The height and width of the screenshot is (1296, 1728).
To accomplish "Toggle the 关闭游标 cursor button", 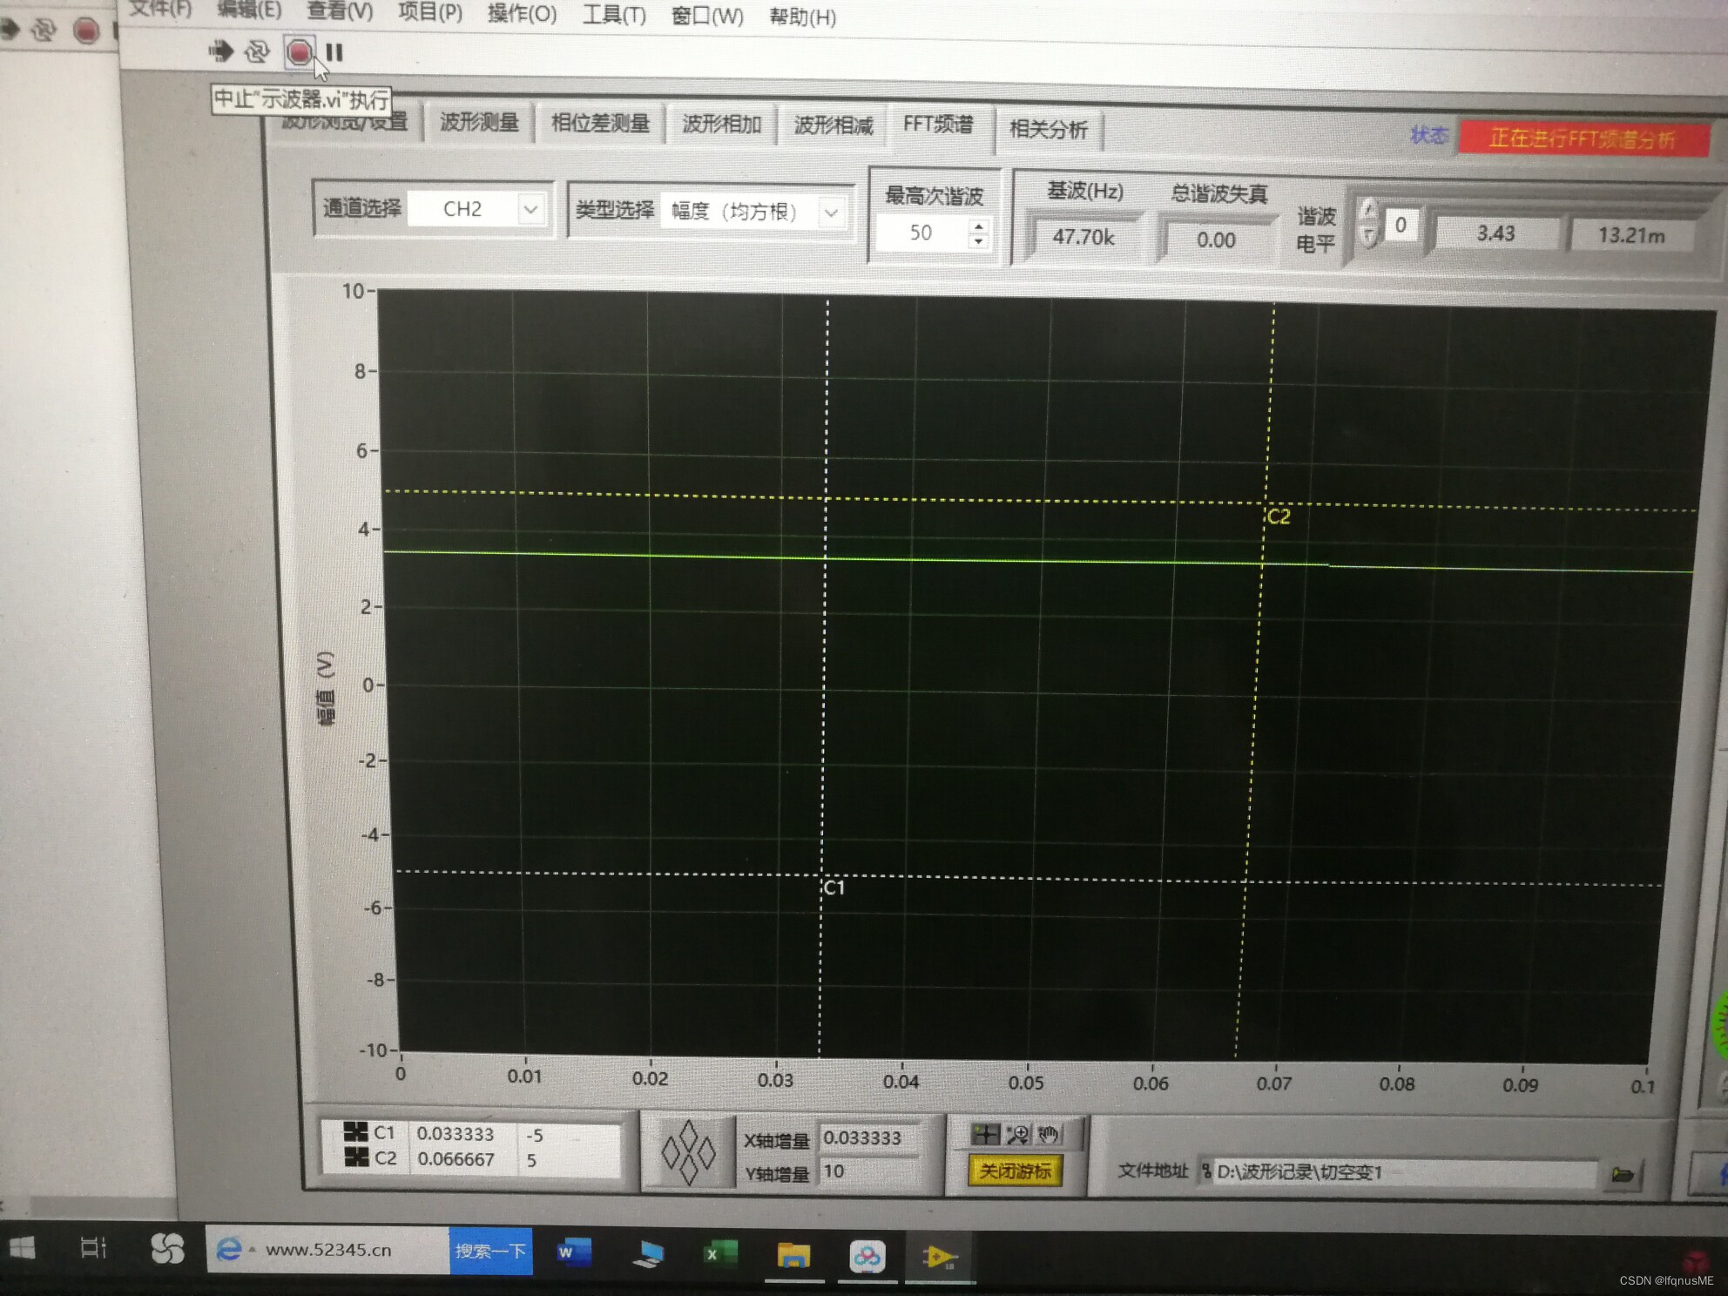I will tap(1016, 1171).
